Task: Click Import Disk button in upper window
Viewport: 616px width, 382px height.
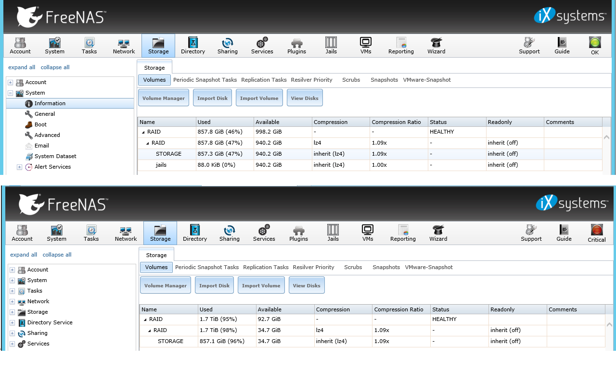Action: pyautogui.click(x=212, y=98)
